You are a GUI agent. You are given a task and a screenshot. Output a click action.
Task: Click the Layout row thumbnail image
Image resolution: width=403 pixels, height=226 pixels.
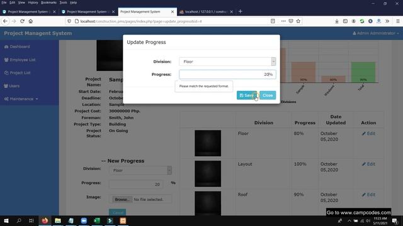pyautogui.click(x=208, y=174)
